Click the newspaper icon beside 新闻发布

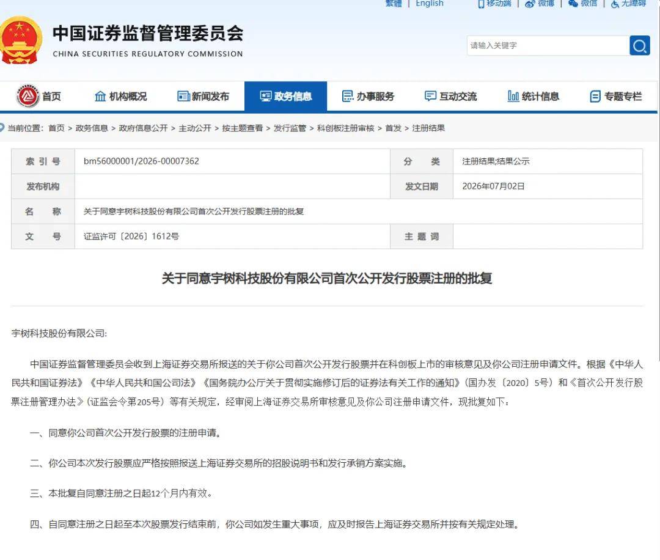tap(183, 97)
